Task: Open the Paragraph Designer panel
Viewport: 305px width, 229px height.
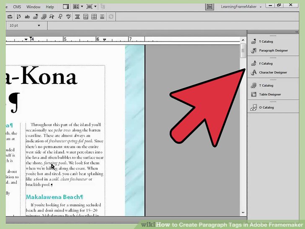Action: pos(273,50)
